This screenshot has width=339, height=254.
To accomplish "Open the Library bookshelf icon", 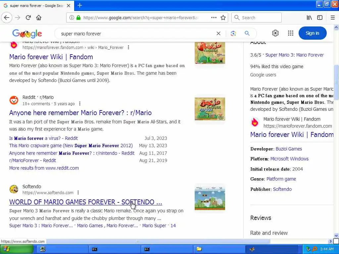I will click(x=309, y=18).
